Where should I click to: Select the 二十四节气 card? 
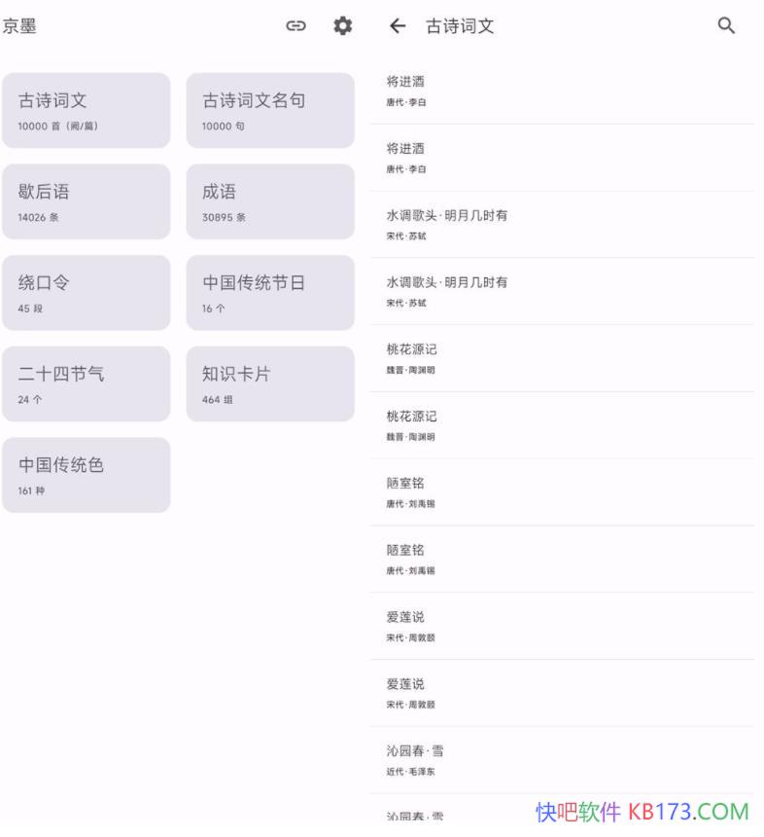coord(86,383)
